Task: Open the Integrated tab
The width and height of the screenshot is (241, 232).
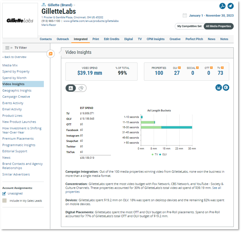Action: coord(81,39)
